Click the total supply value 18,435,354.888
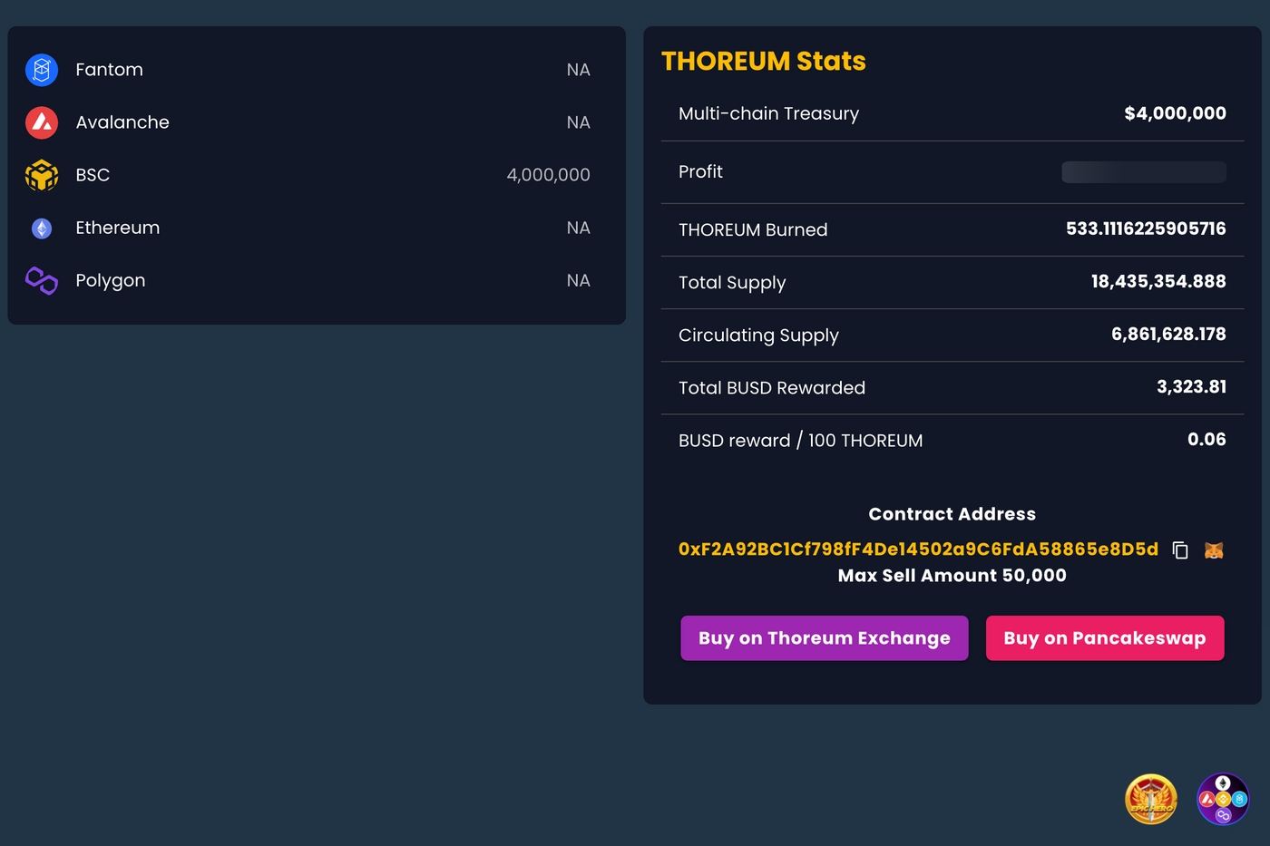1270x846 pixels. [x=1158, y=282]
